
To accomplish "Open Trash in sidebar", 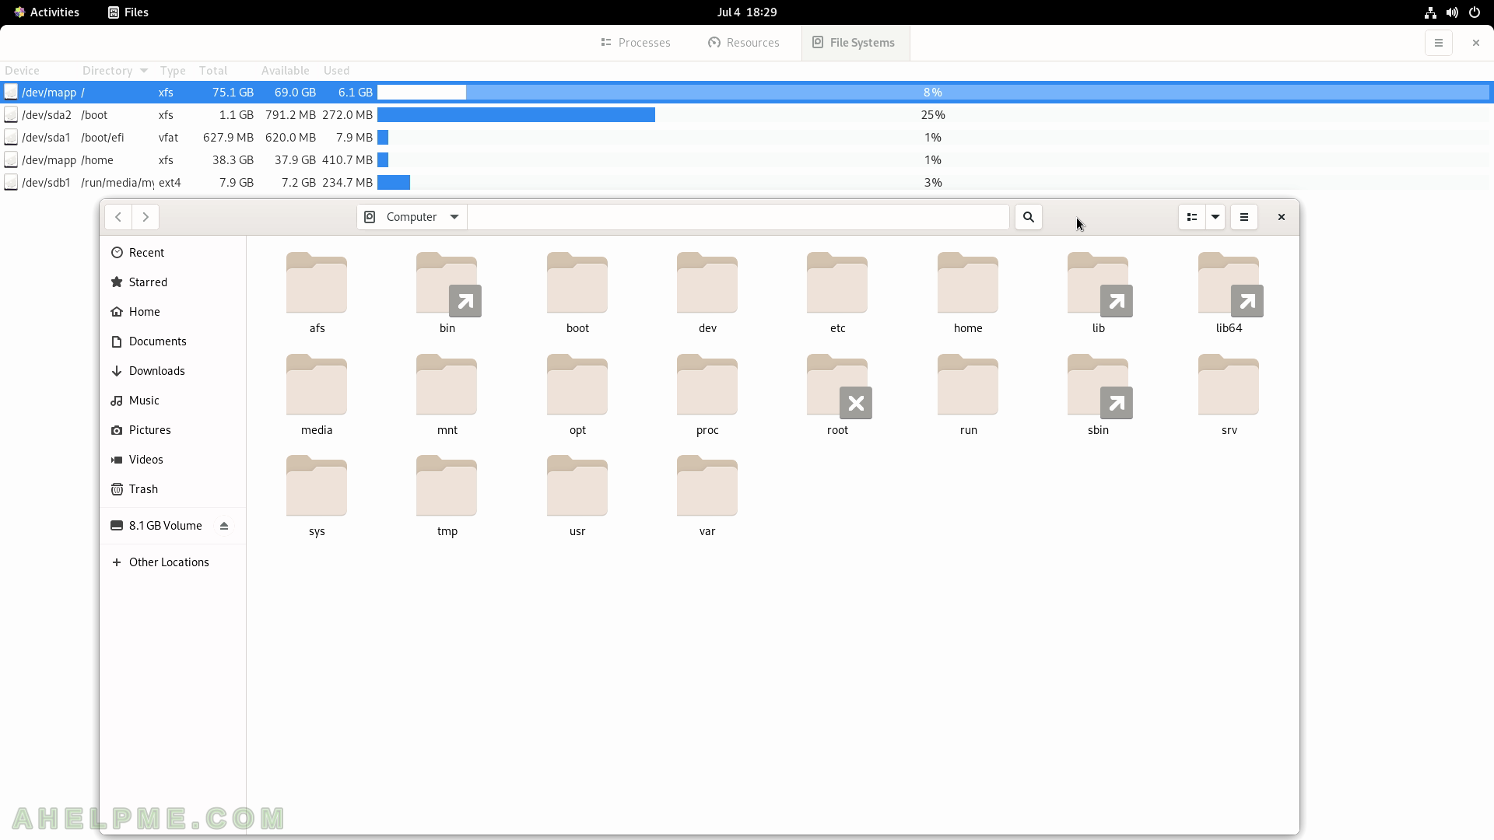I will click(x=173, y=489).
